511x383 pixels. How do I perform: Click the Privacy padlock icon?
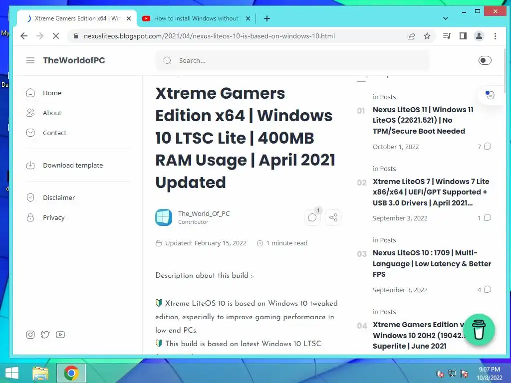point(30,217)
